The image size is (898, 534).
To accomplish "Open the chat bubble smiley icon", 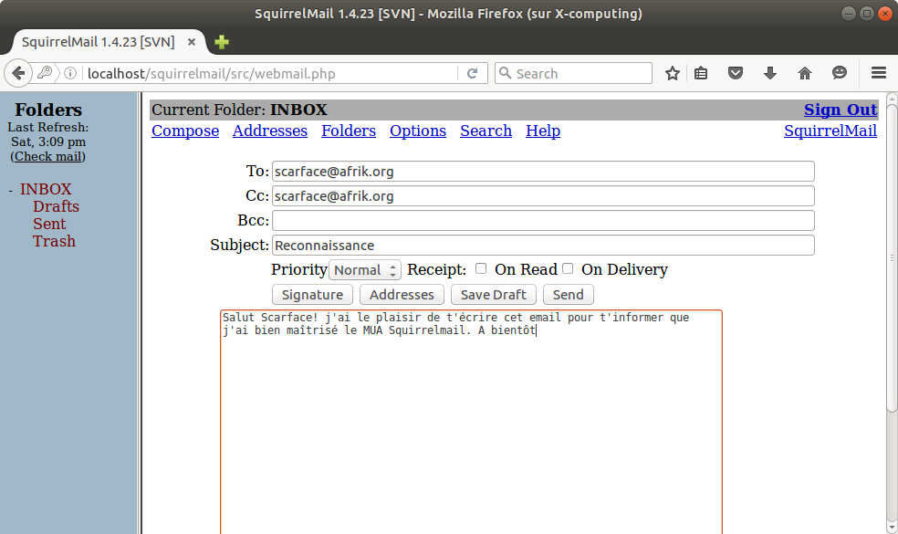I will [x=839, y=73].
